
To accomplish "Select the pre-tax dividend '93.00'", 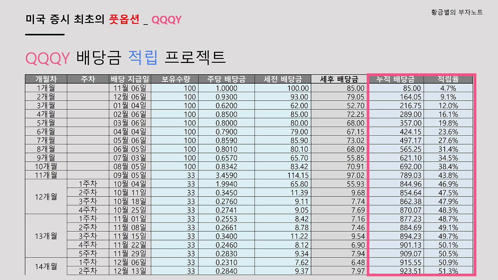I will click(300, 97).
